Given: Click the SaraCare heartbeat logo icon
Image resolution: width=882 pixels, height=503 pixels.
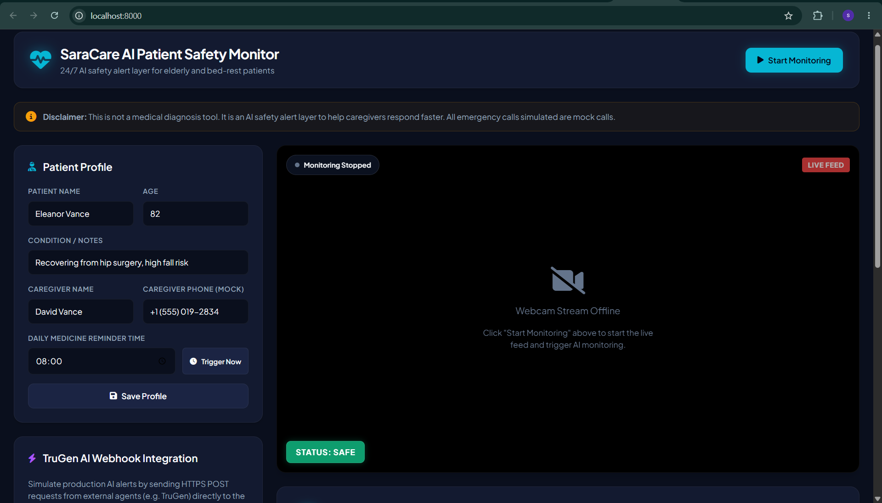Looking at the screenshot, I should [x=40, y=60].
